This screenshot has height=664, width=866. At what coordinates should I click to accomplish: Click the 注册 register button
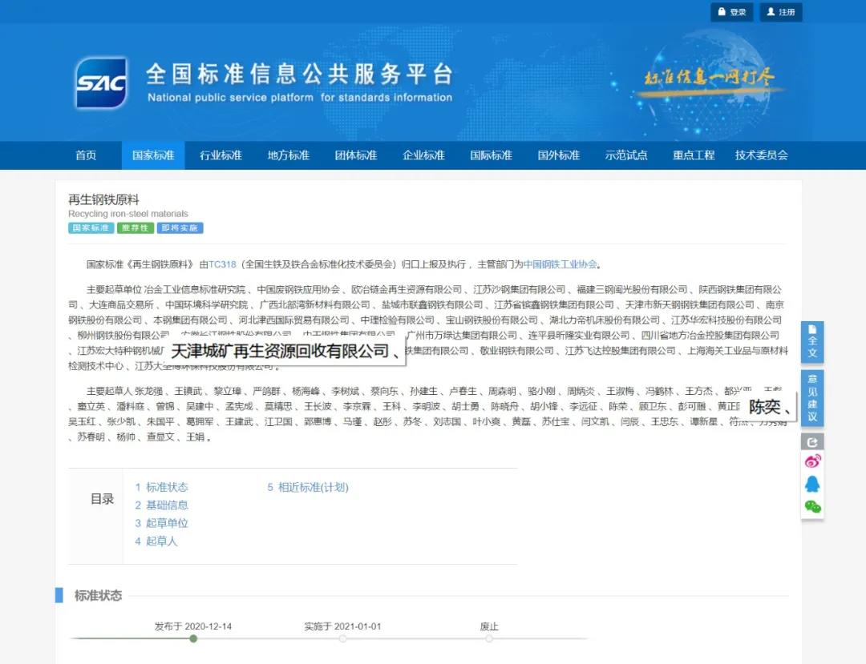pos(780,12)
